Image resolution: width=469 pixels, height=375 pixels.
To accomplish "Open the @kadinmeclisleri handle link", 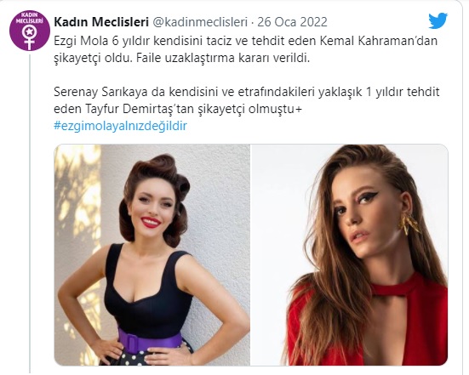I will pos(200,22).
